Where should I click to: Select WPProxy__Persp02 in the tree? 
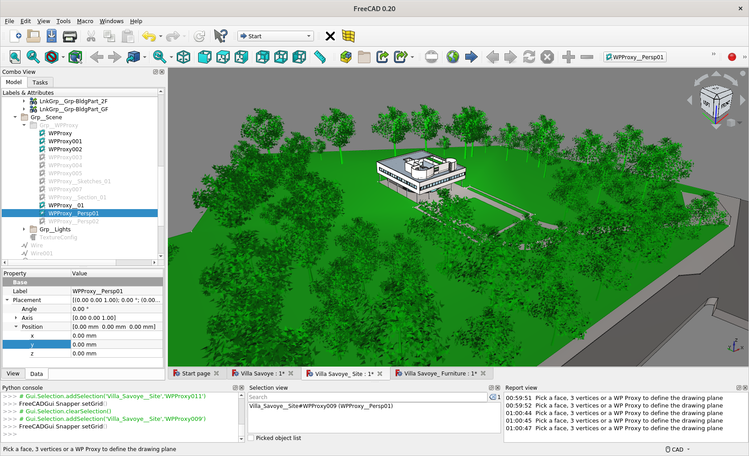point(74,221)
